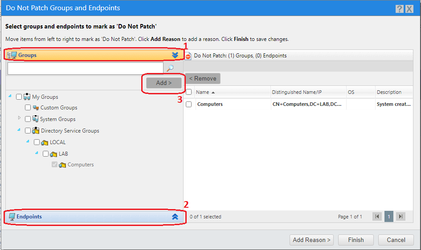Collapse the LAB tree node
Screen dimensions: 421x250
point(37,153)
